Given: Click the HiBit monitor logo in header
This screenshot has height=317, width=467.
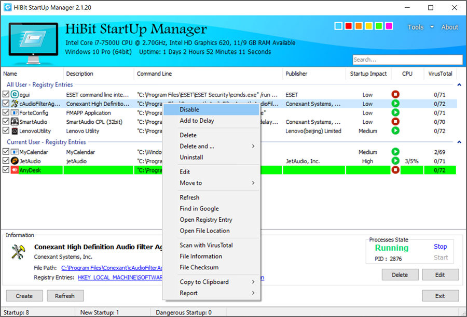Looking at the screenshot, I should (x=33, y=43).
